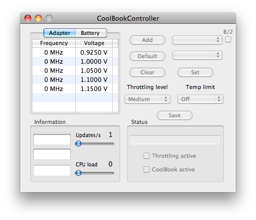
Task: Switch to the Adapter tab
Action: 60,33
